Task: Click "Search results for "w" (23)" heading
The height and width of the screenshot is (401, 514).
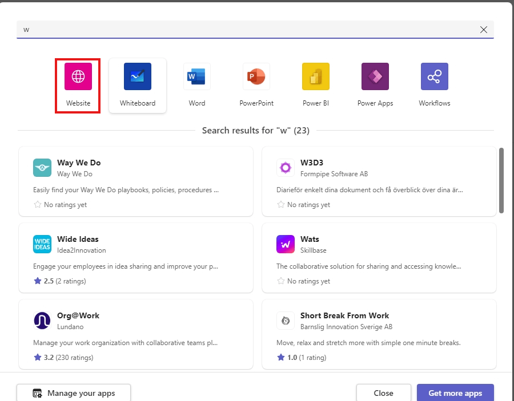Action: pyautogui.click(x=256, y=130)
